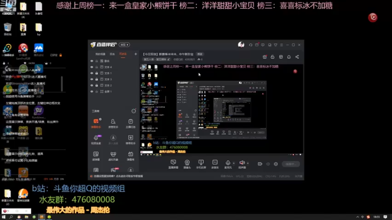
Task: Expand speaker options arrow
Action: (248, 163)
